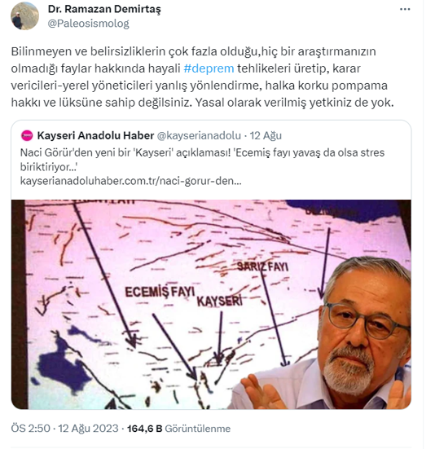The image size is (435, 449).
Task: Open the @Paleosismolog handle link
Action: coord(89,24)
